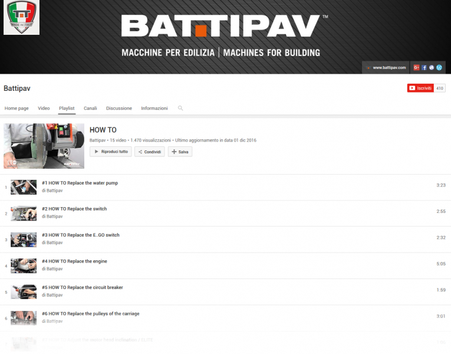
Task: Select the Playlist tab
Action: (67, 108)
